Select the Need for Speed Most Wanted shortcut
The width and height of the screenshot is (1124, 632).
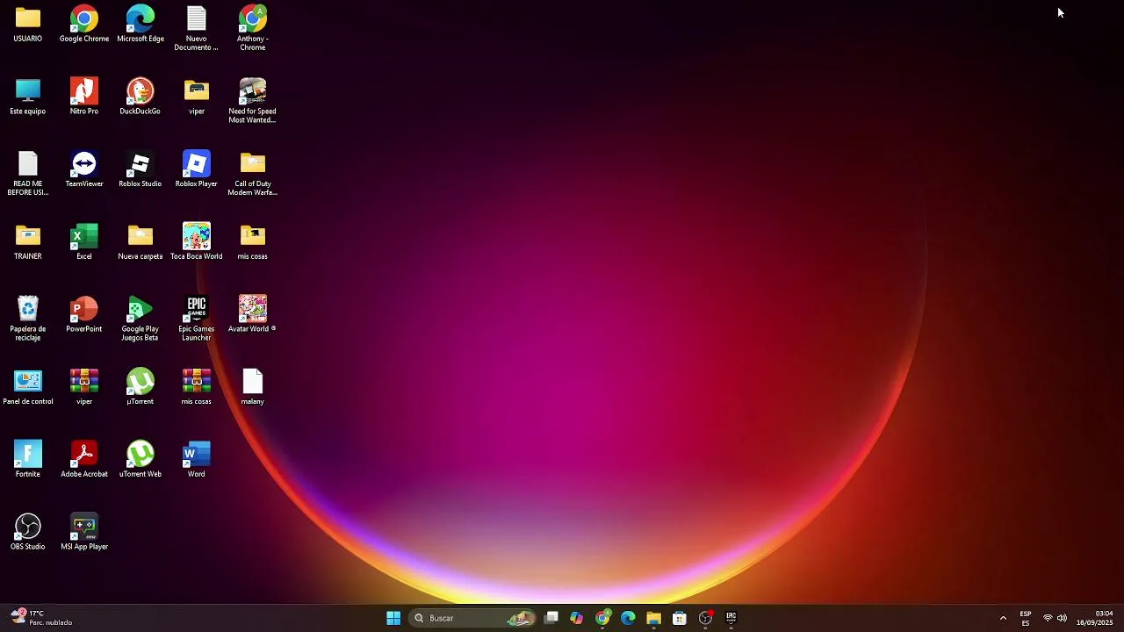click(252, 101)
